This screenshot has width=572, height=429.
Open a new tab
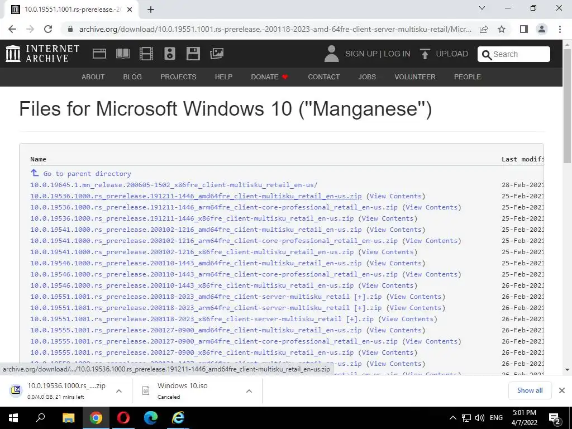(151, 9)
